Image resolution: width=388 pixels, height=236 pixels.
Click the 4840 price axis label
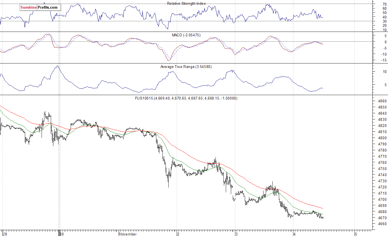point(383,113)
